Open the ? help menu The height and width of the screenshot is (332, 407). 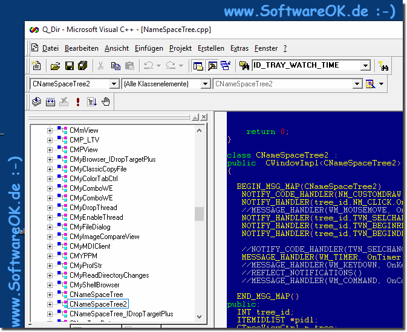(285, 48)
